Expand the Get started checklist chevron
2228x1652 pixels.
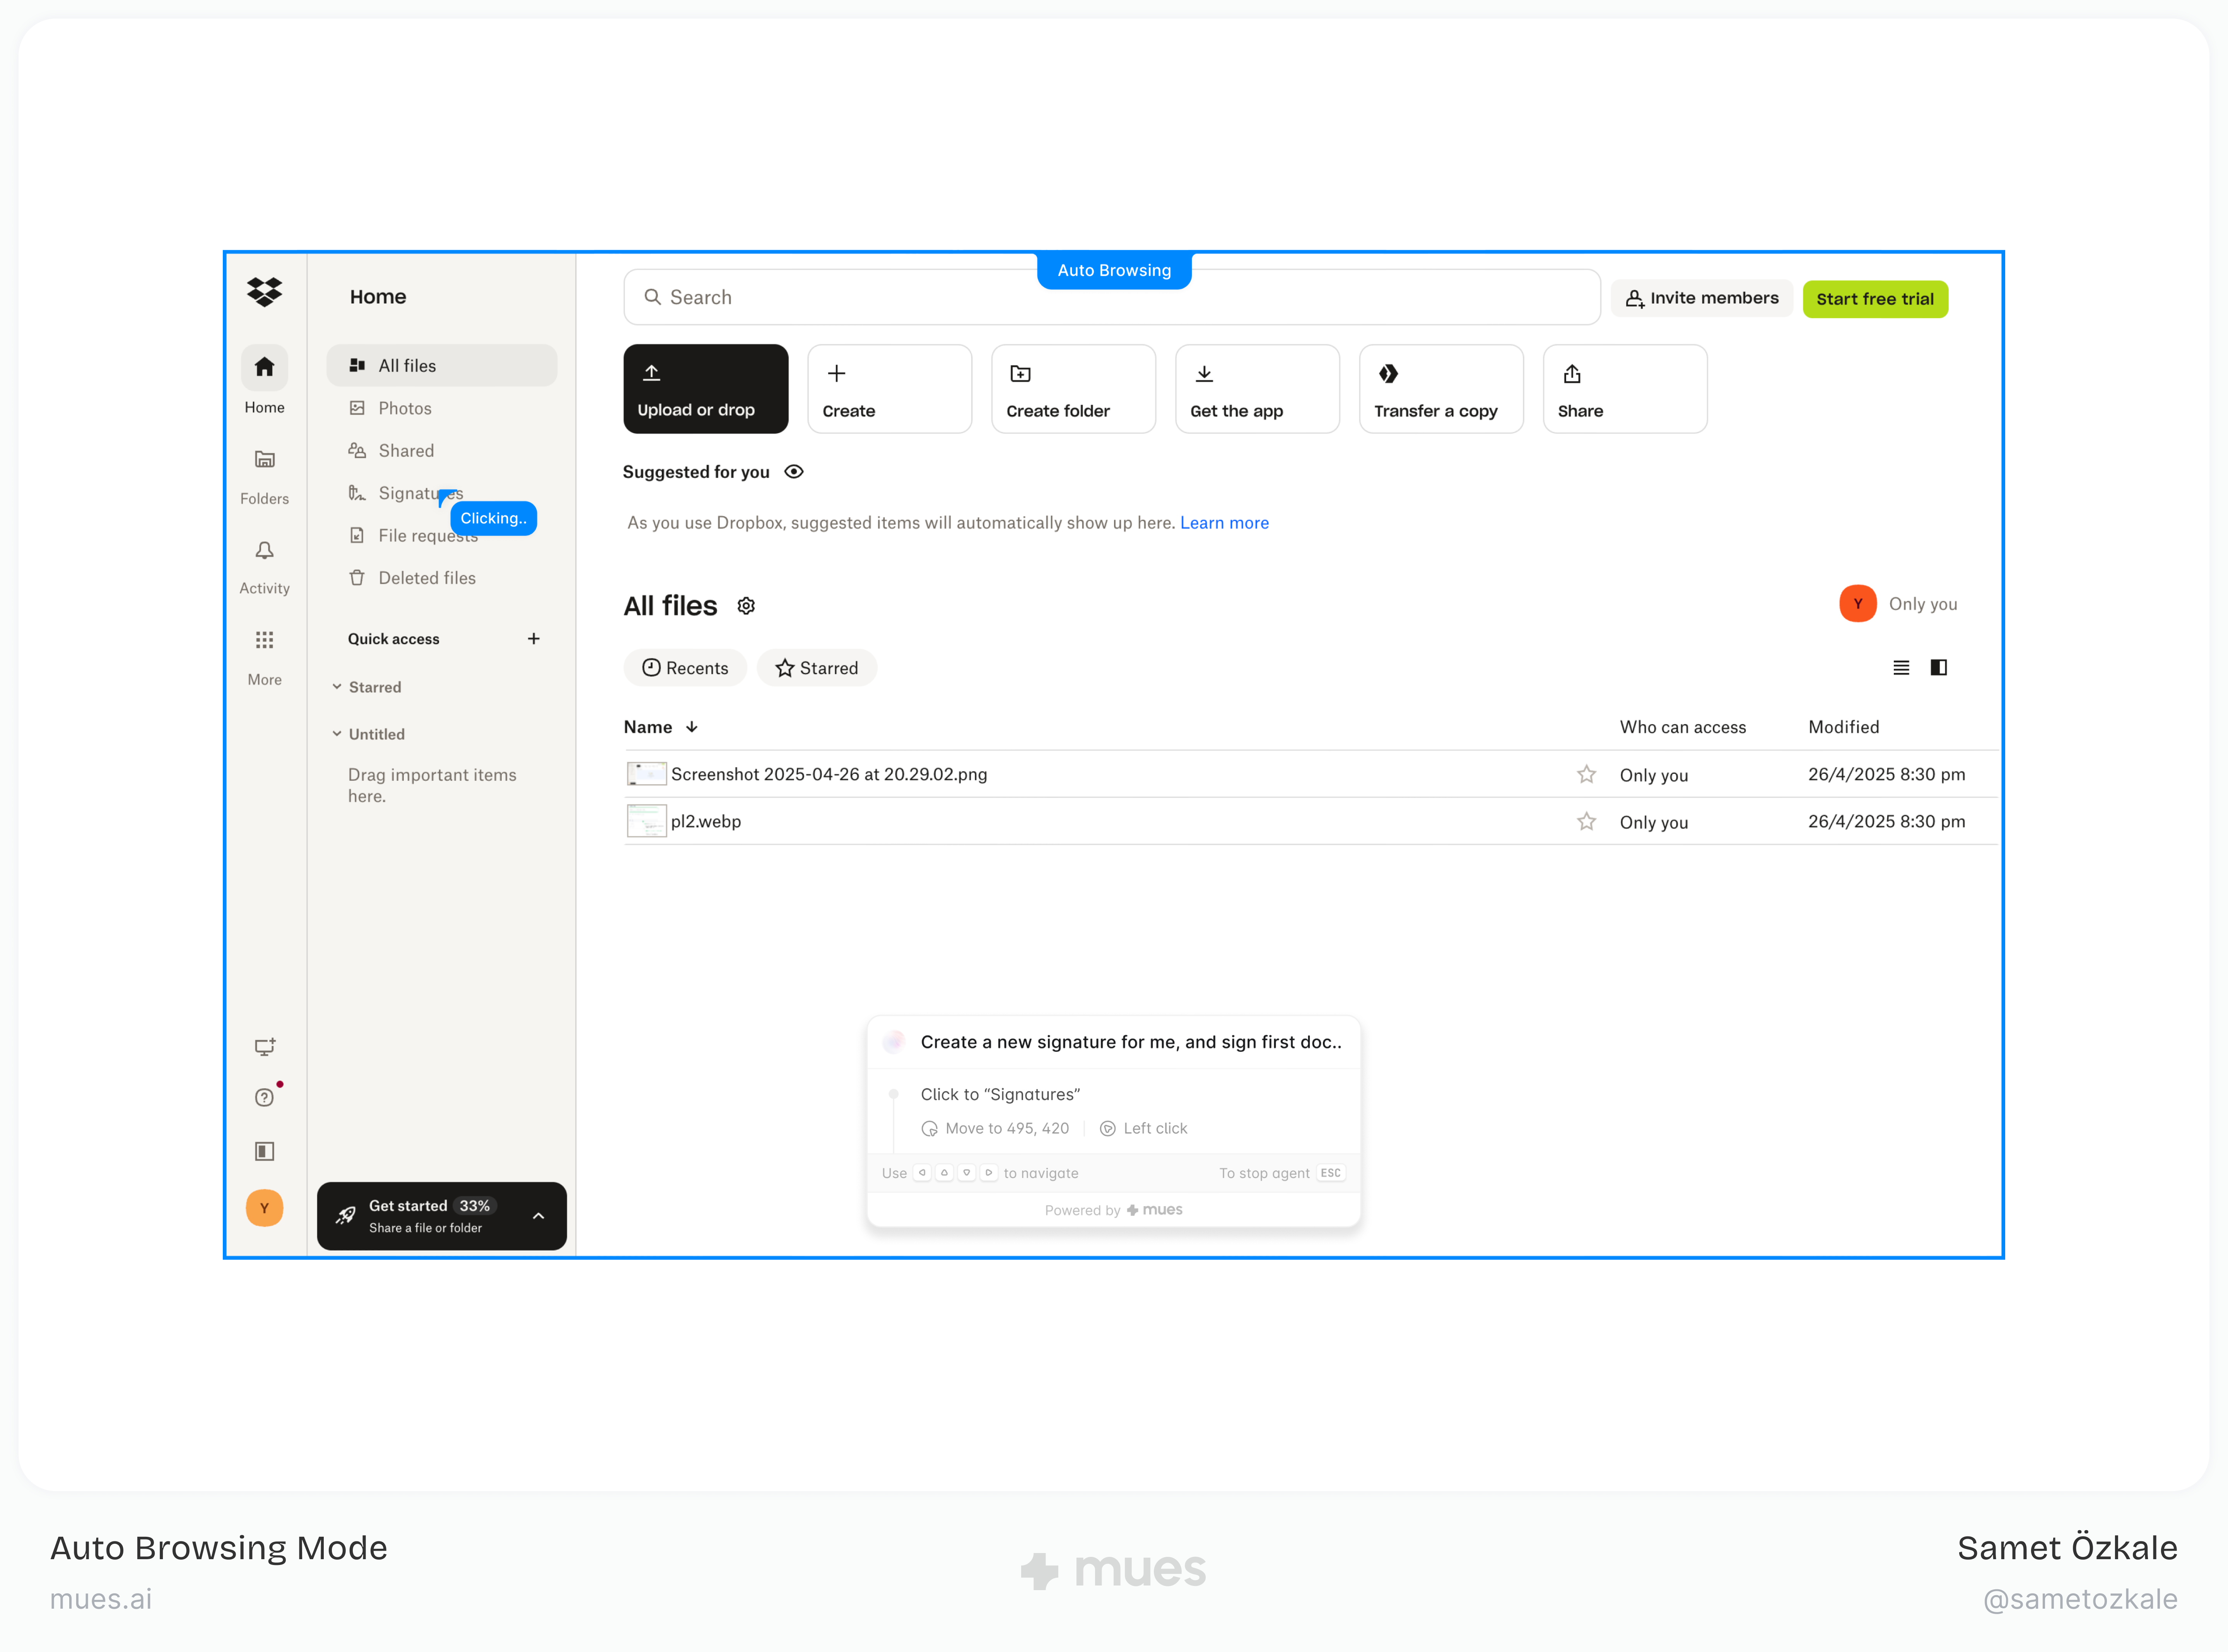point(538,1216)
